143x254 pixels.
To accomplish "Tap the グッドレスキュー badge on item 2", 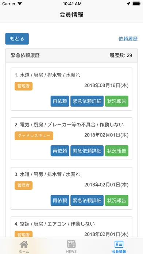I will pos(34,136).
